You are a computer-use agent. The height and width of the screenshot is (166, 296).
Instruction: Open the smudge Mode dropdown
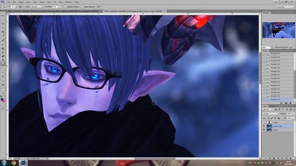point(37,7)
